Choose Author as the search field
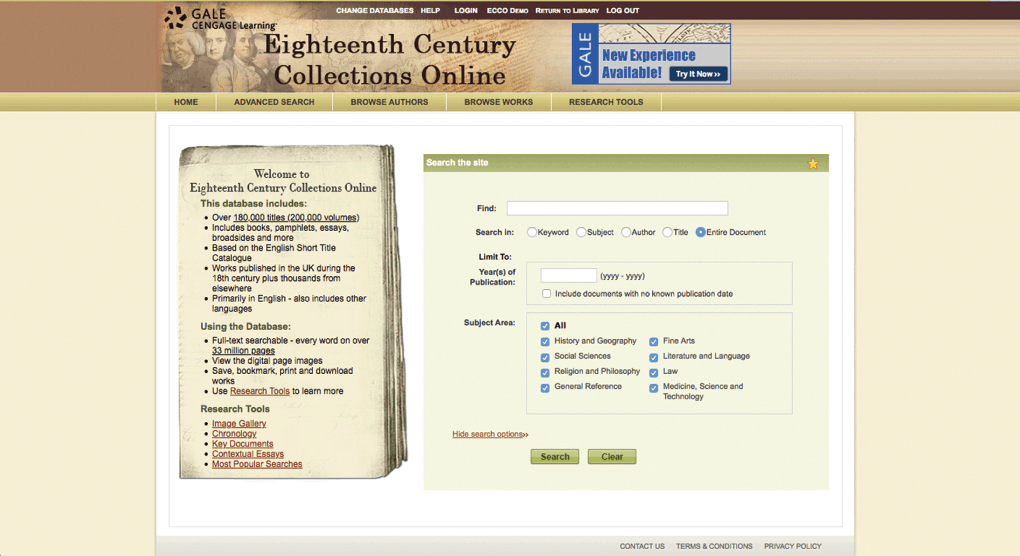This screenshot has width=1020, height=556. tap(626, 233)
